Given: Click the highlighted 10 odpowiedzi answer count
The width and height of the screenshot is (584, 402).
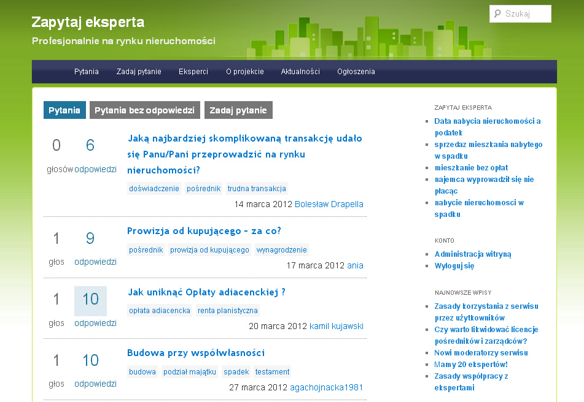Looking at the screenshot, I should (x=90, y=300).
